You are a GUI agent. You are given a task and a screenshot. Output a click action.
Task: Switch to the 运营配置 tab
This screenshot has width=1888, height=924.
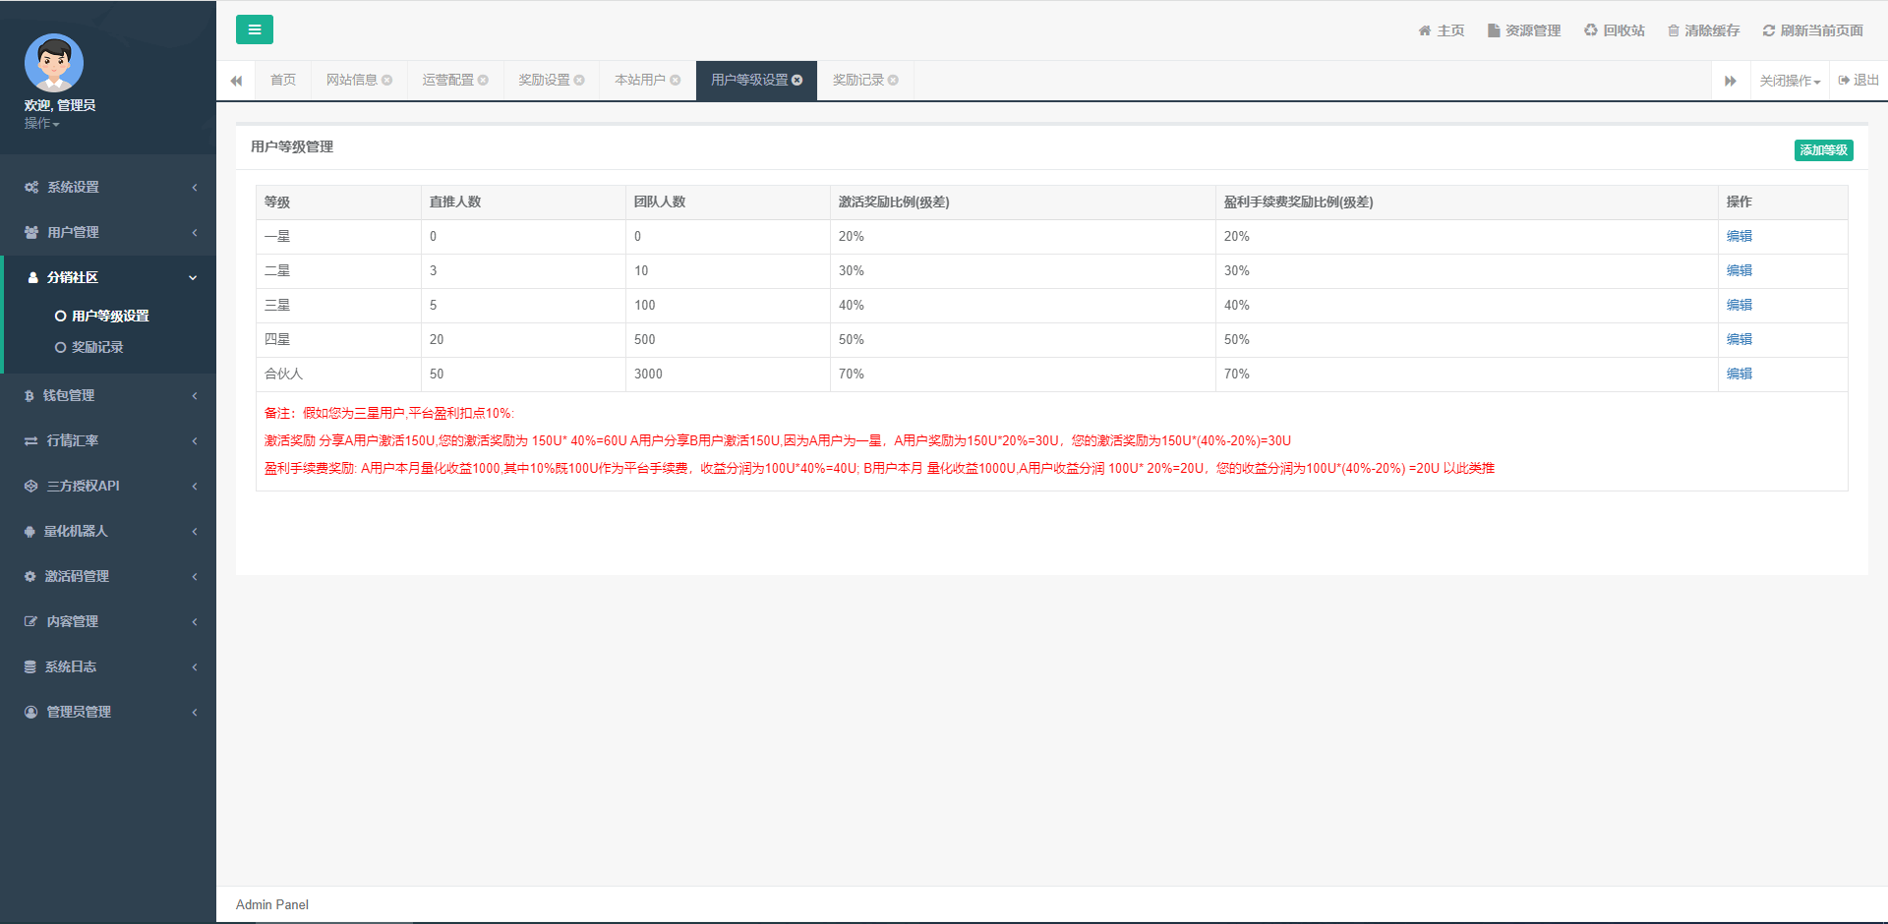(x=447, y=81)
